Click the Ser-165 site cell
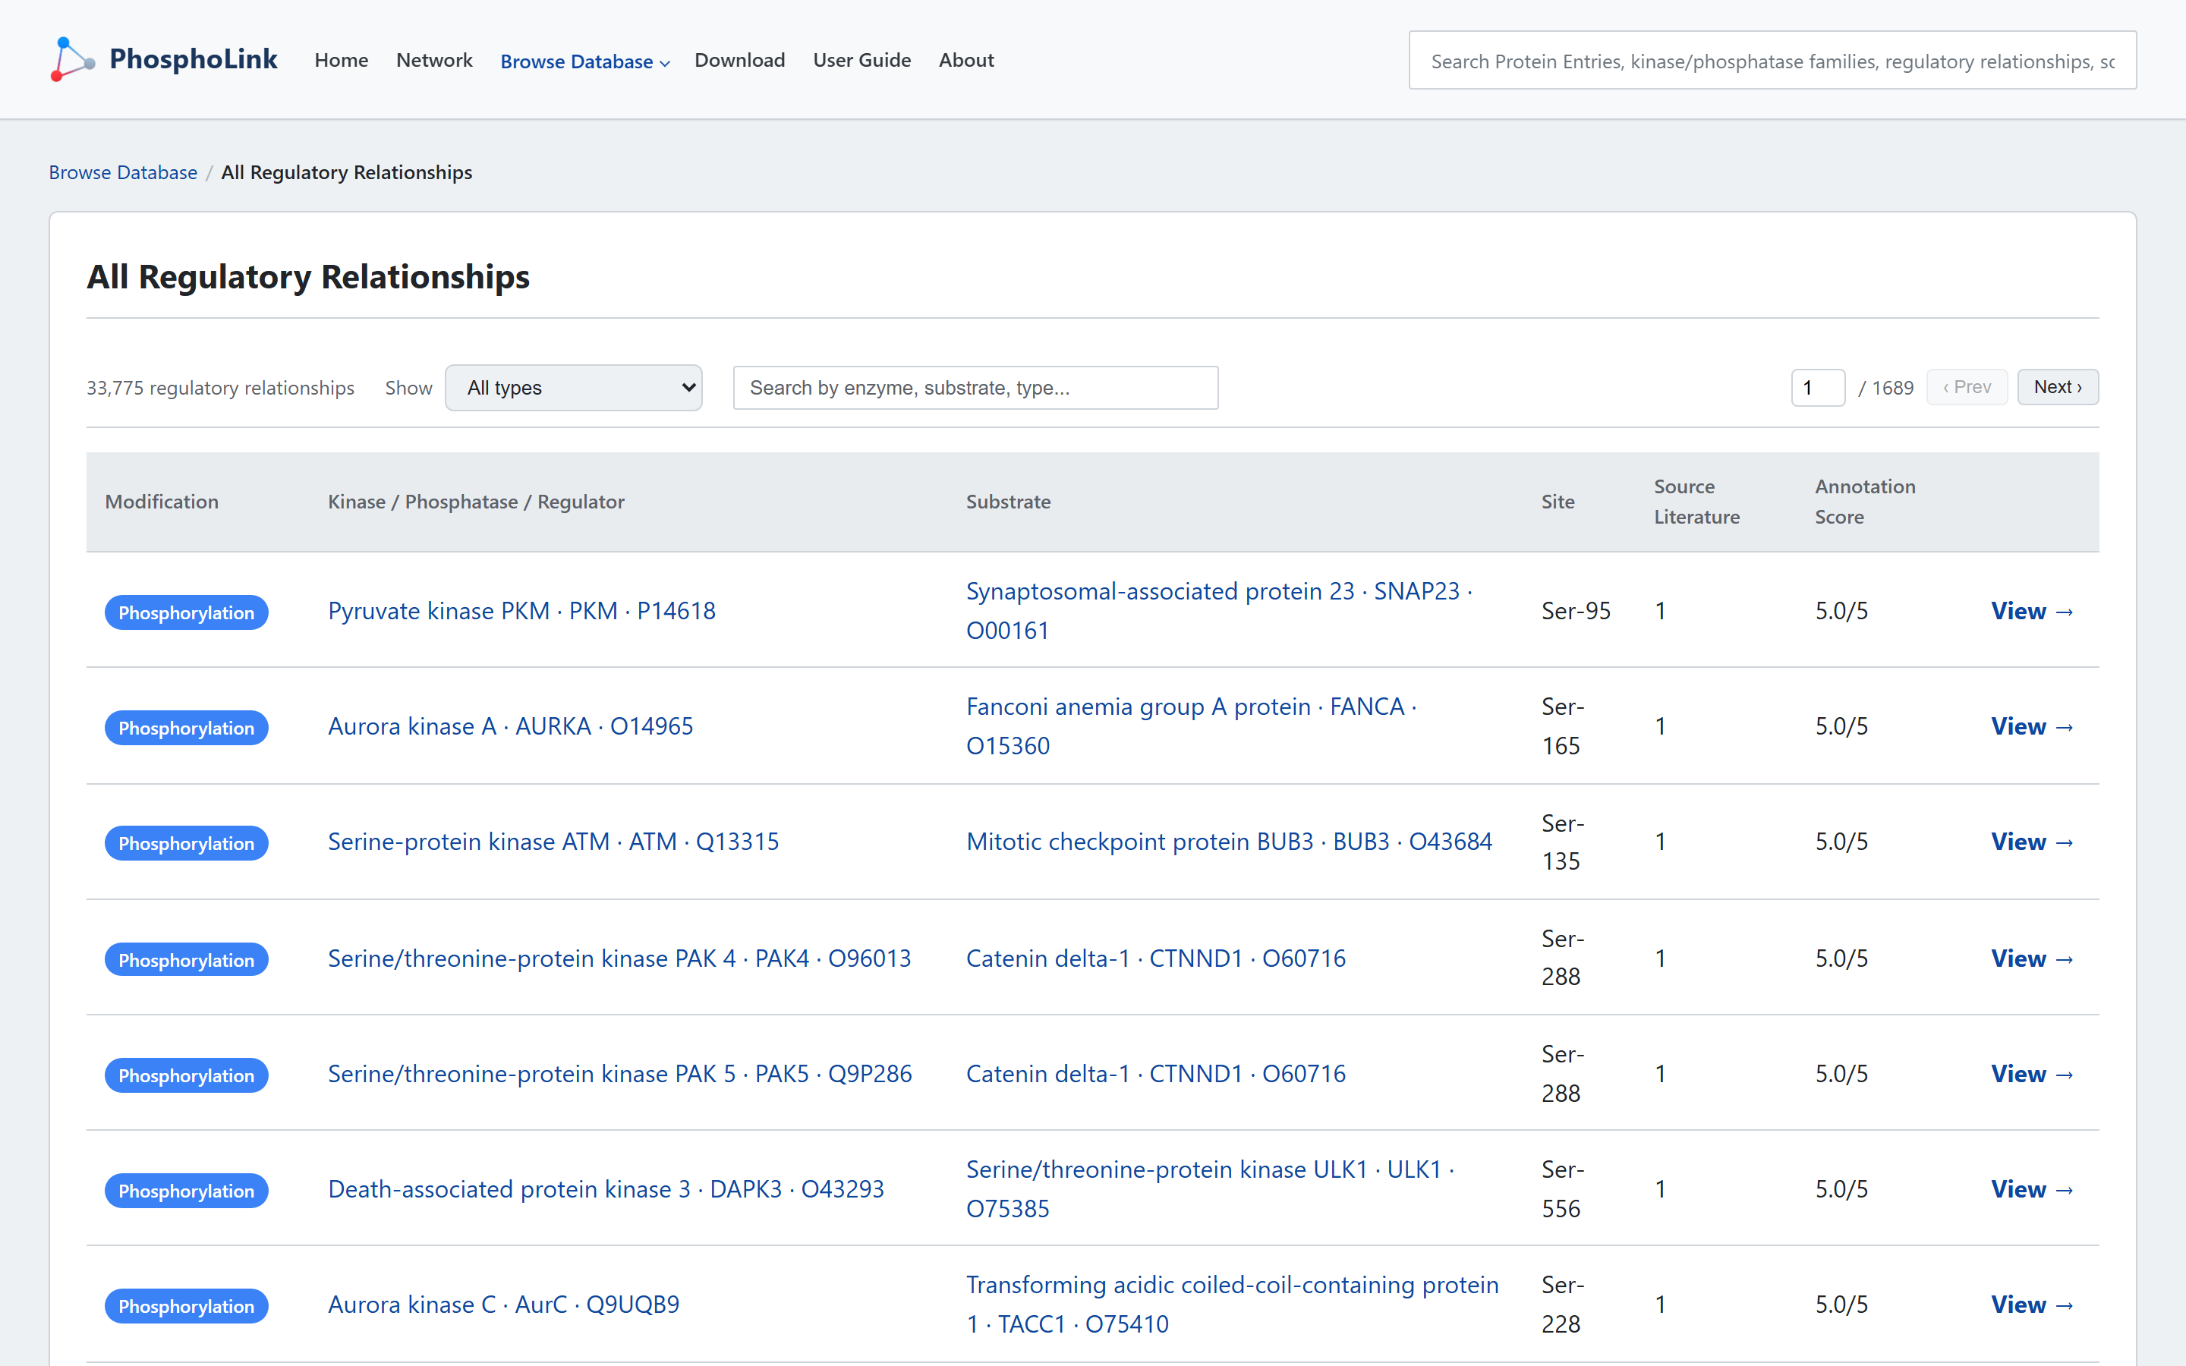Screen dimensions: 2186x1366 pos(1563,726)
